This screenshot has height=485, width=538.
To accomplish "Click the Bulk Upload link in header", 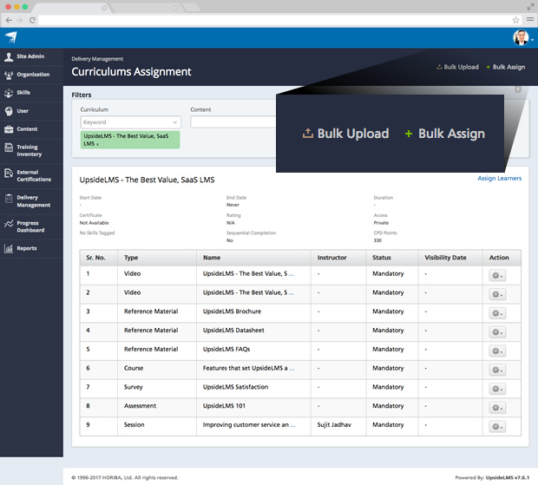I will (457, 67).
